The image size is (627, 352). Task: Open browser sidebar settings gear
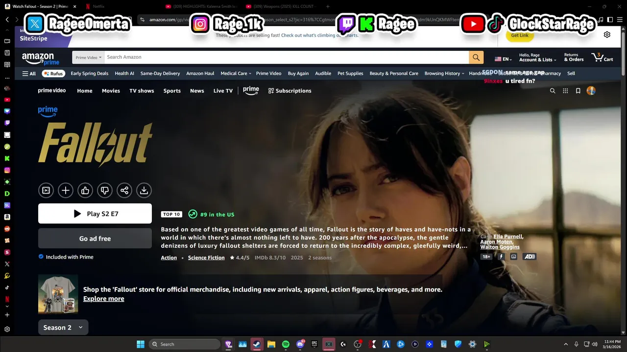(x=7, y=329)
